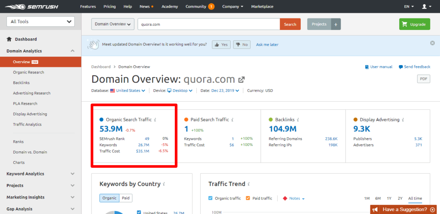Click the orange Search button
Viewport: 440px width, 214px height.
pyautogui.click(x=290, y=24)
